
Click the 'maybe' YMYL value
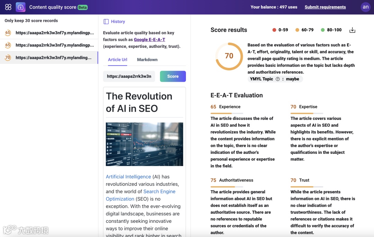click(x=292, y=79)
